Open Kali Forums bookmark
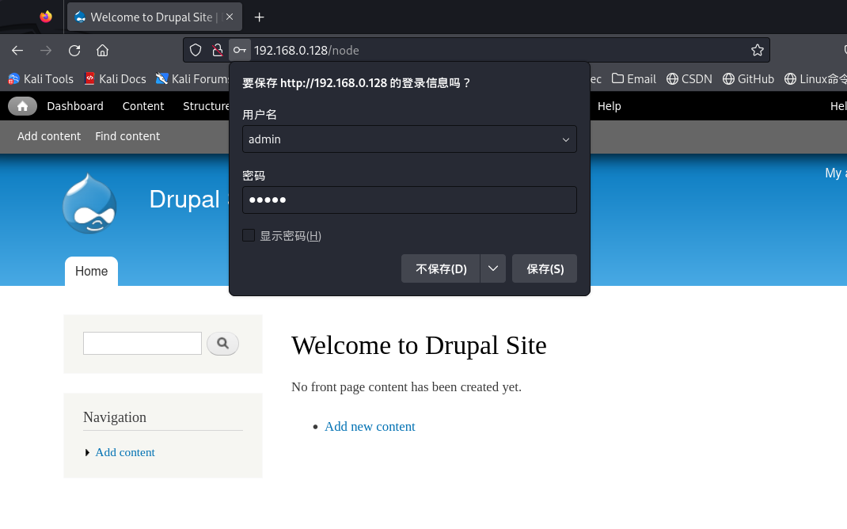Screen dimensions: 847x529 click(x=192, y=79)
